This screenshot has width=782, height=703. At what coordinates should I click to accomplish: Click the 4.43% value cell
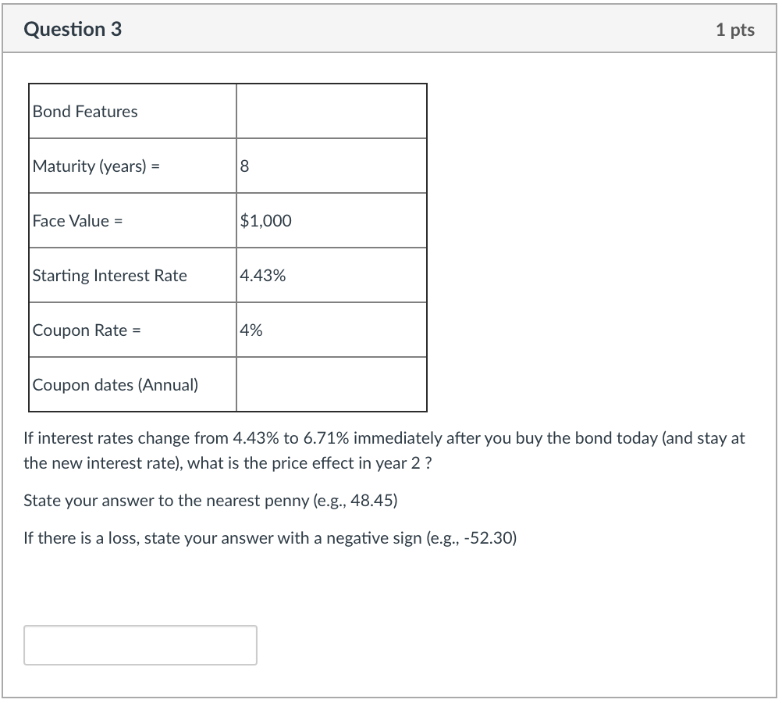coord(260,275)
